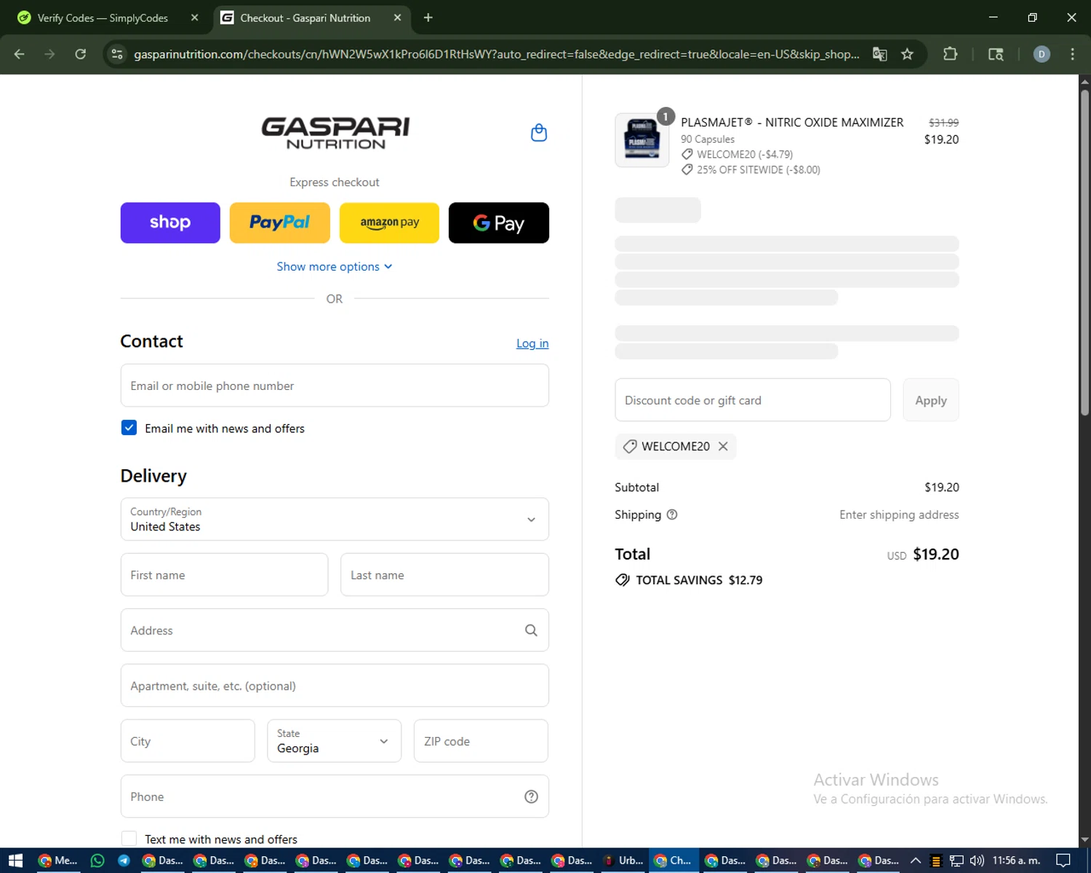Open the Log in link
1091x873 pixels.
pos(532,343)
